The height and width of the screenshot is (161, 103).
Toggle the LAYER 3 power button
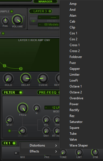[50, 11]
